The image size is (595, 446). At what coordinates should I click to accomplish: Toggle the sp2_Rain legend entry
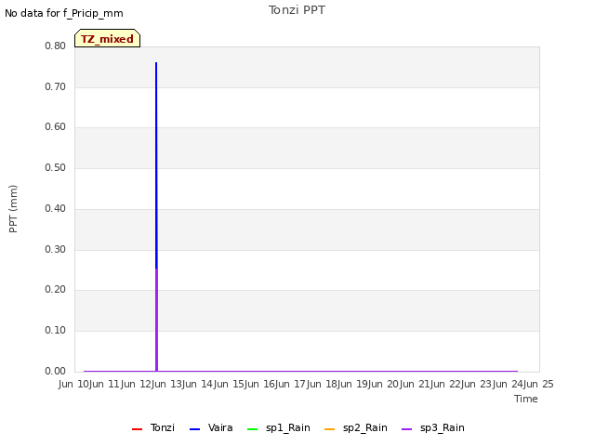coord(356,427)
